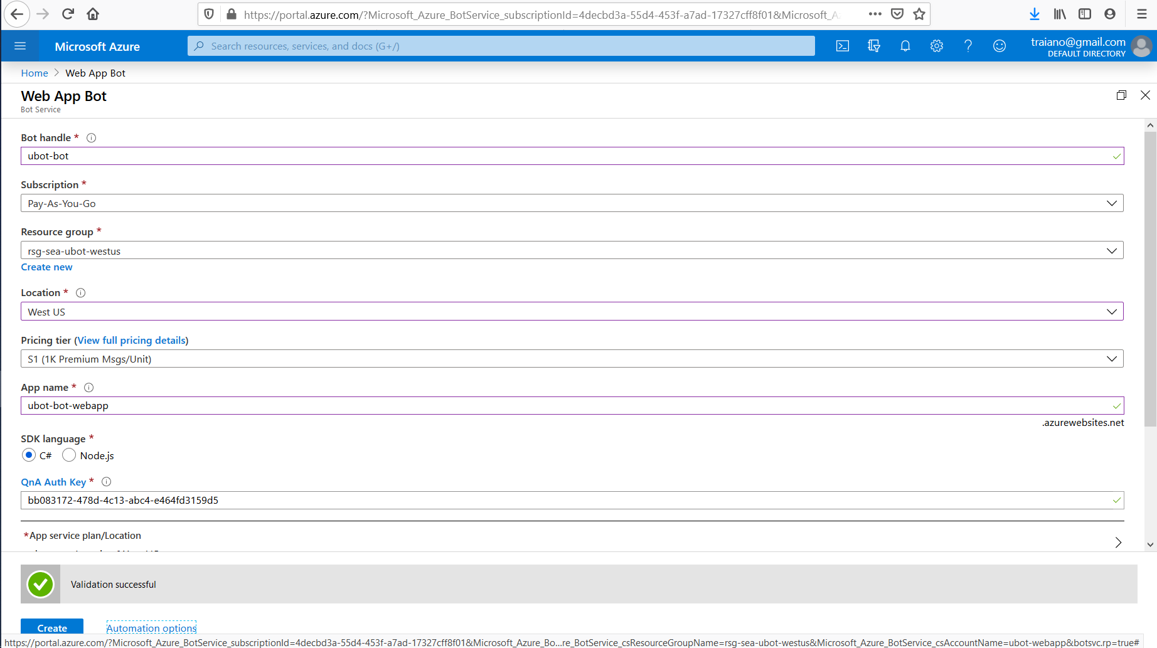Send feedback with smiley icon

pos(1000,46)
